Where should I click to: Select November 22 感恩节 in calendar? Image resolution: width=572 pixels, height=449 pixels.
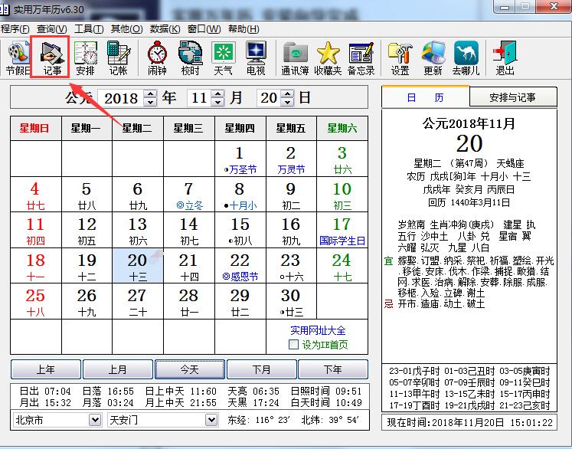240,266
